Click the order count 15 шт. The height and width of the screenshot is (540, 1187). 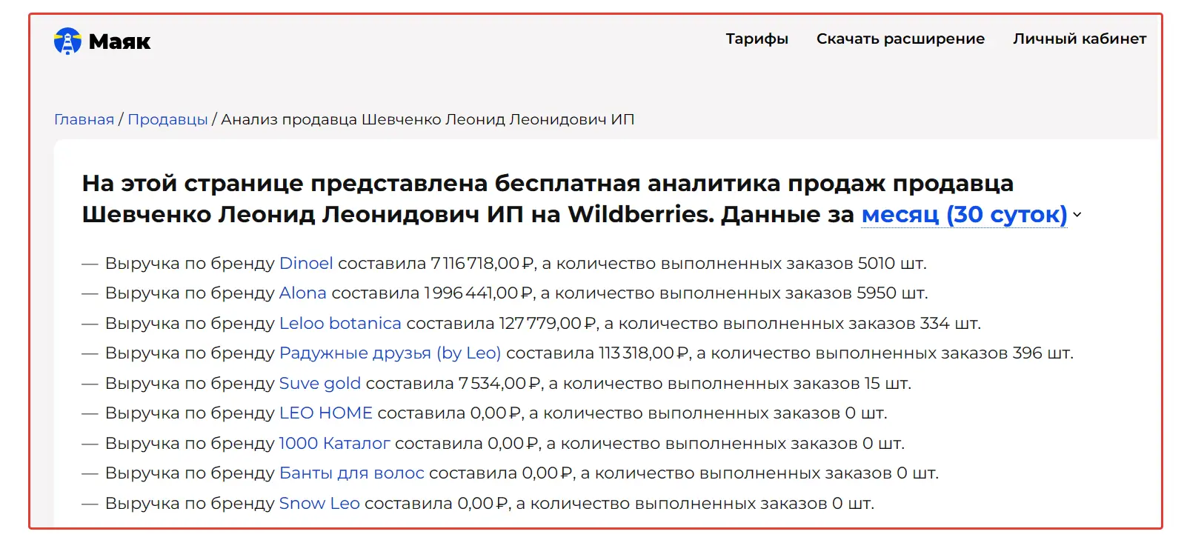click(x=887, y=384)
